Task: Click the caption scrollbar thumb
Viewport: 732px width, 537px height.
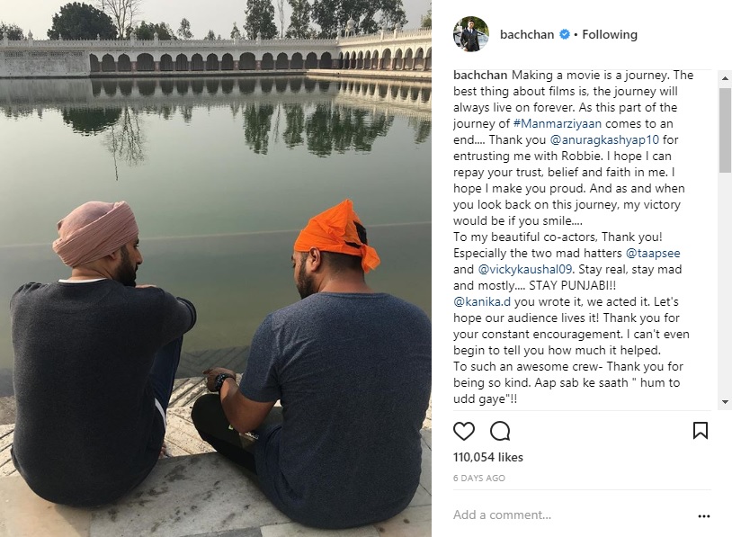Action: click(726, 130)
